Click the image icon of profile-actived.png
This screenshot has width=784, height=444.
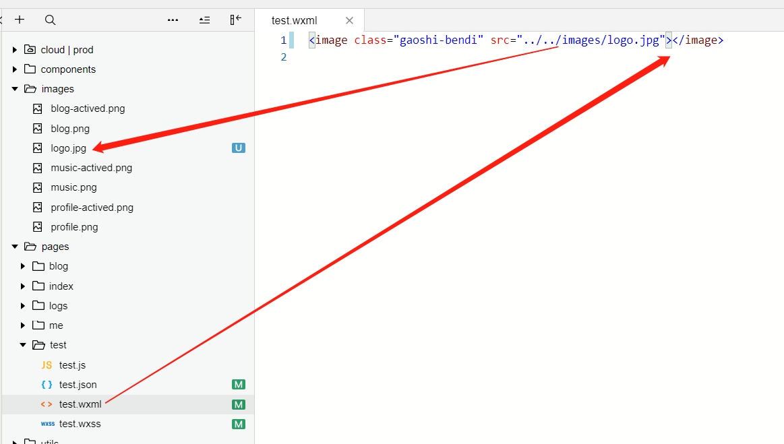(x=38, y=207)
